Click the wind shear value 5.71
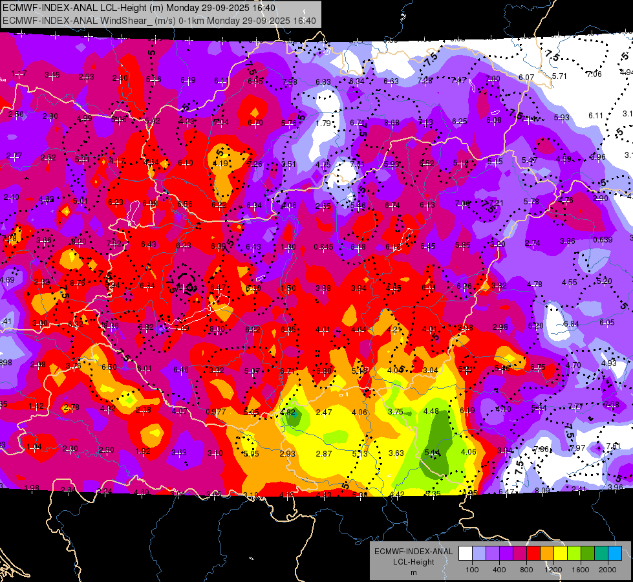Screen dimensions: 633x582 (559, 76)
